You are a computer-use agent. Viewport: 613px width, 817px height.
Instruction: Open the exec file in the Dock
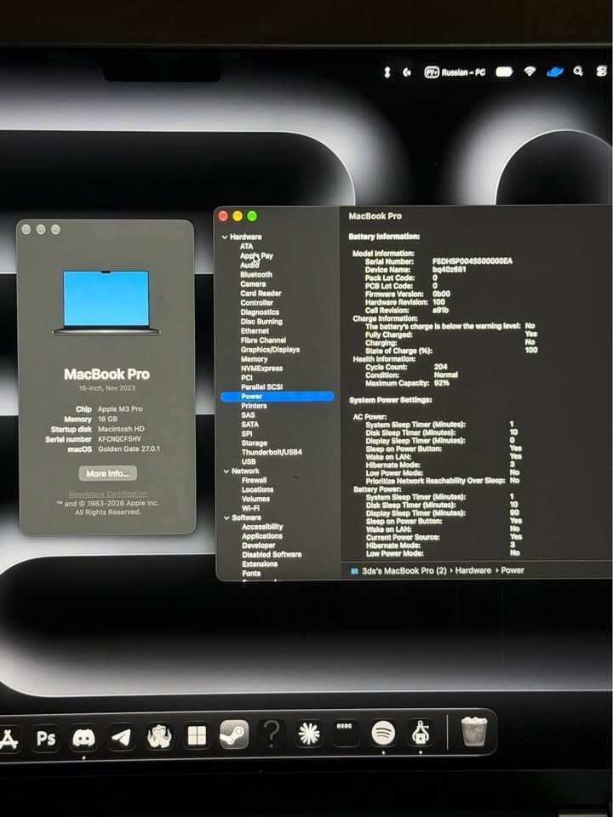(345, 733)
